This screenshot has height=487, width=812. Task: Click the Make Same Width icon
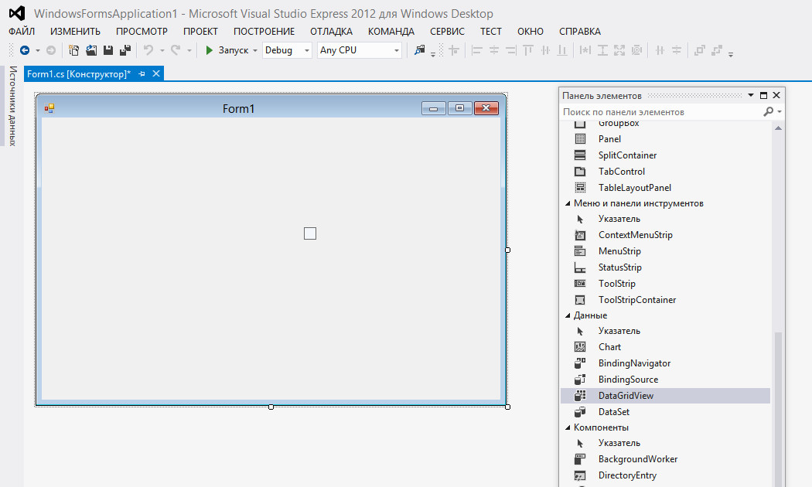pyautogui.click(x=585, y=50)
